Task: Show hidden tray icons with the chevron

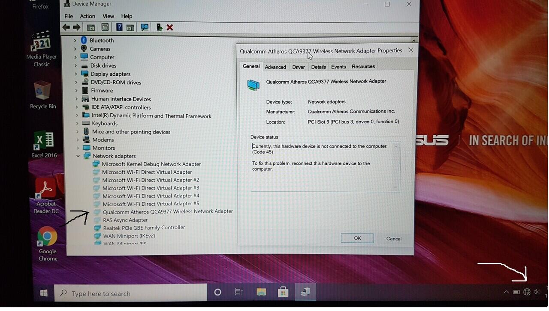Action: (x=506, y=292)
